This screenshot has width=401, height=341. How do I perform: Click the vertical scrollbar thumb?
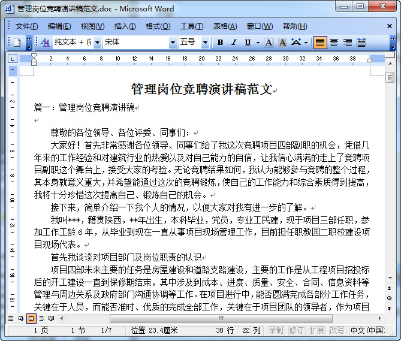coord(390,77)
